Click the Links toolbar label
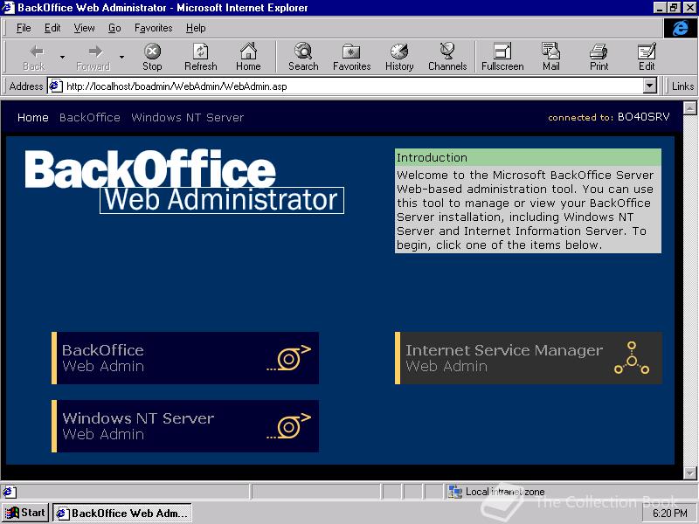The width and height of the screenshot is (699, 524). [x=682, y=86]
